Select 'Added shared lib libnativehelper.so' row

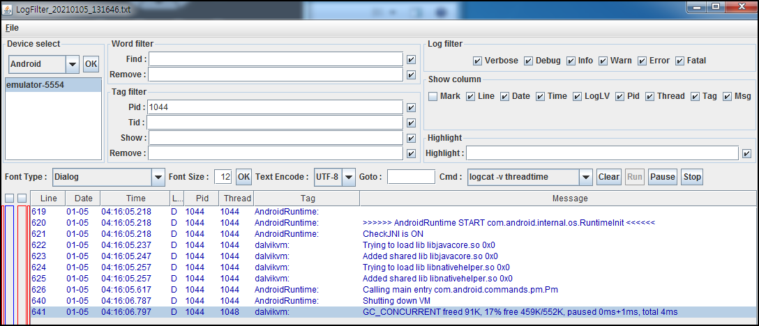(x=393, y=279)
